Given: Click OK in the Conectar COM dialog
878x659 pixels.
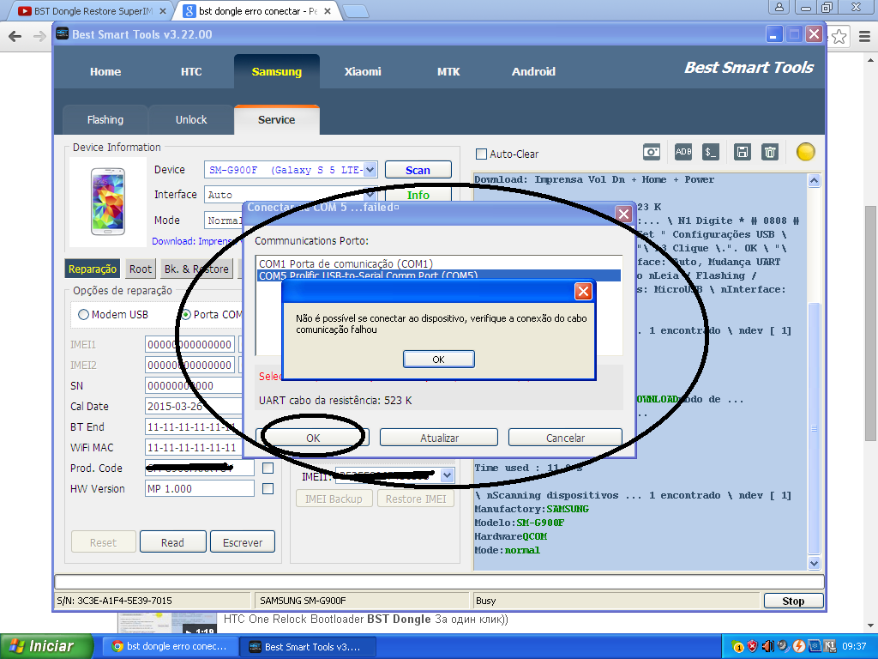Looking at the screenshot, I should point(312,438).
